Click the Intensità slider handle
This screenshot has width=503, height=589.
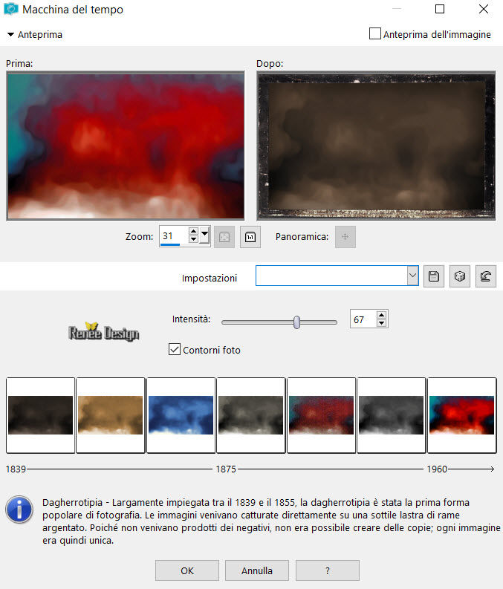pyautogui.click(x=296, y=322)
